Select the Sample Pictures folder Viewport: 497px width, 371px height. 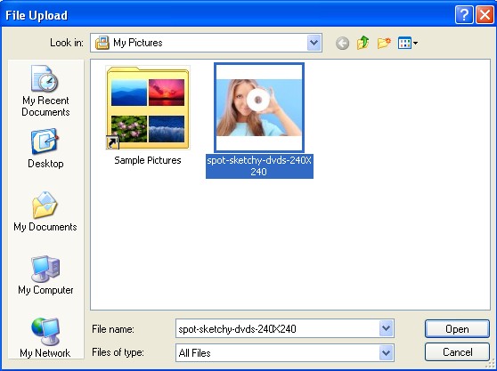(148, 108)
